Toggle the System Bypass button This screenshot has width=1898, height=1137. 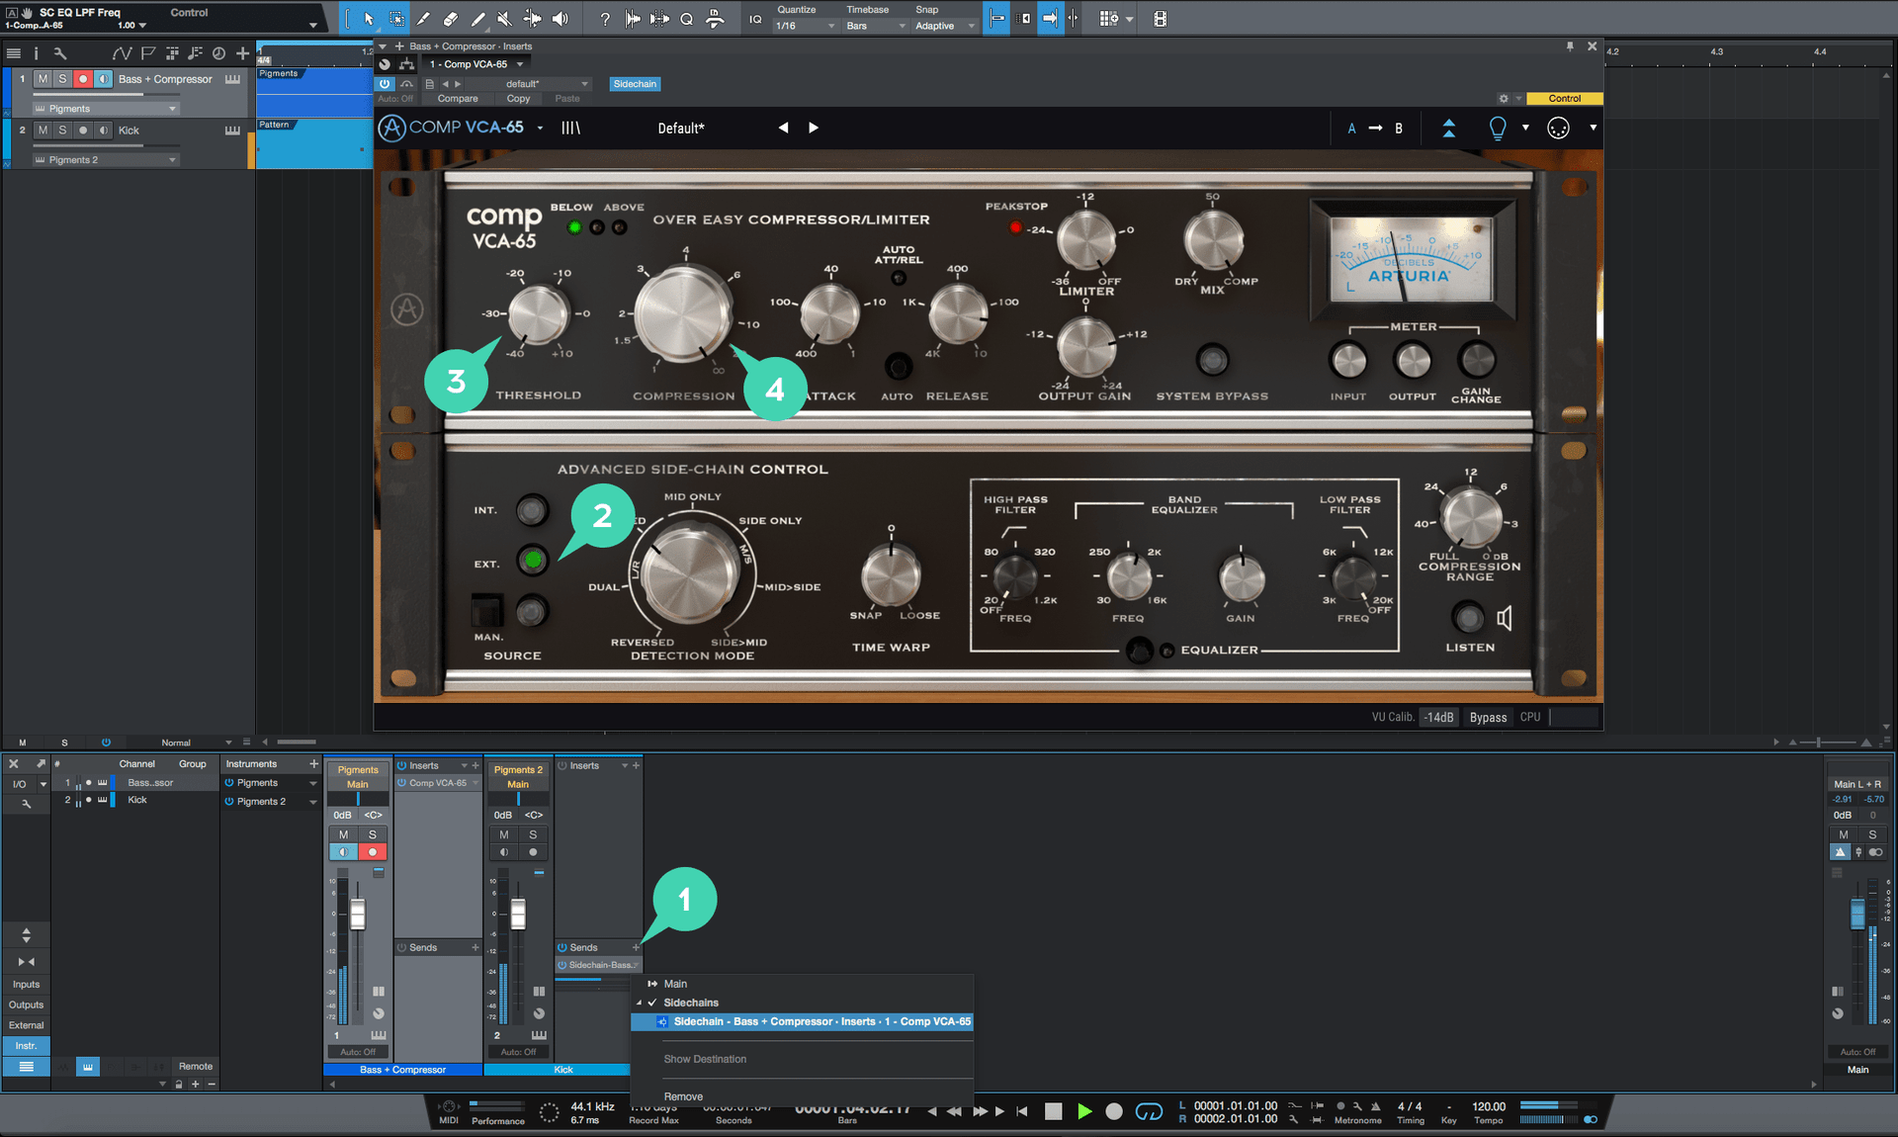1213,360
